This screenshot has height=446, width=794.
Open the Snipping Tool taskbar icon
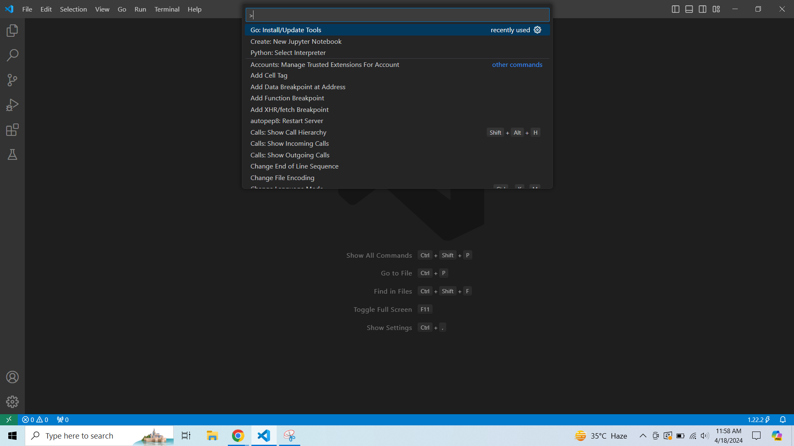289,436
